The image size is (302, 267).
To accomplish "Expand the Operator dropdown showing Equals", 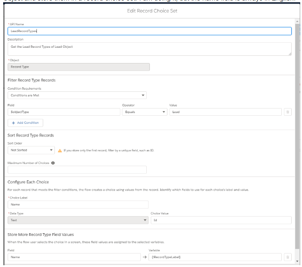I will click(x=144, y=112).
